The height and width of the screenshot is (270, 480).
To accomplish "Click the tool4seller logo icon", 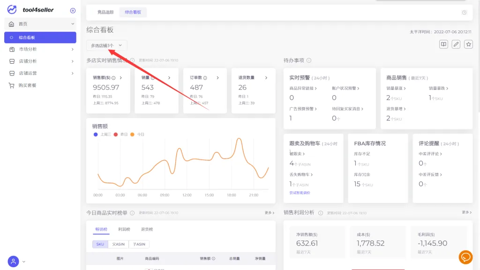I will click(12, 9).
